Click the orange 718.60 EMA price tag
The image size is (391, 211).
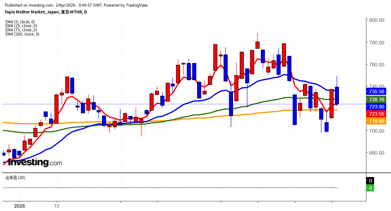pyautogui.click(x=376, y=121)
